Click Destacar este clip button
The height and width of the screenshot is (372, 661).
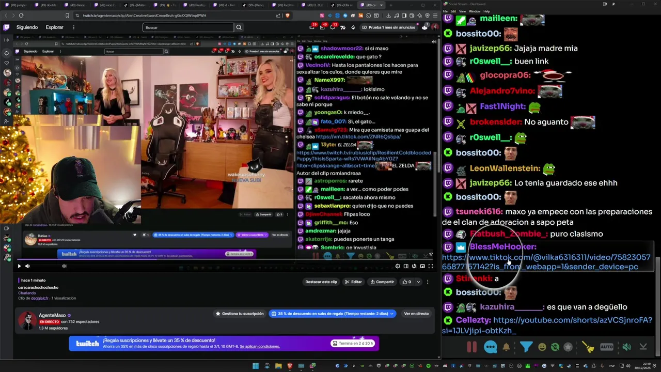click(321, 282)
